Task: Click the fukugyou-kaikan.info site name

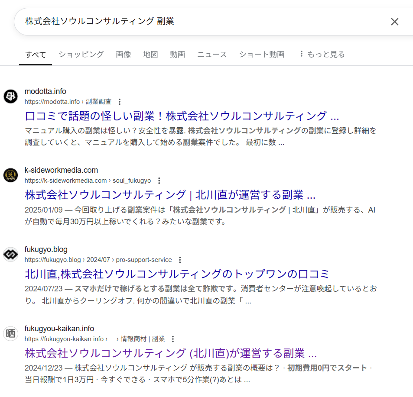Action: pyautogui.click(x=59, y=329)
